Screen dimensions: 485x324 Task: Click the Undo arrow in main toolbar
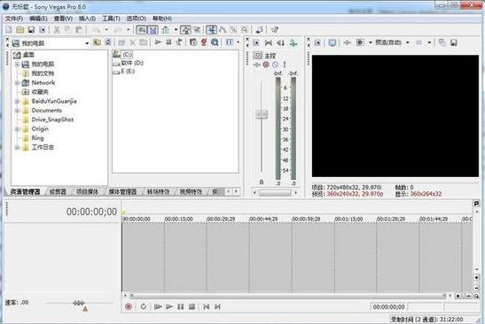coord(96,29)
